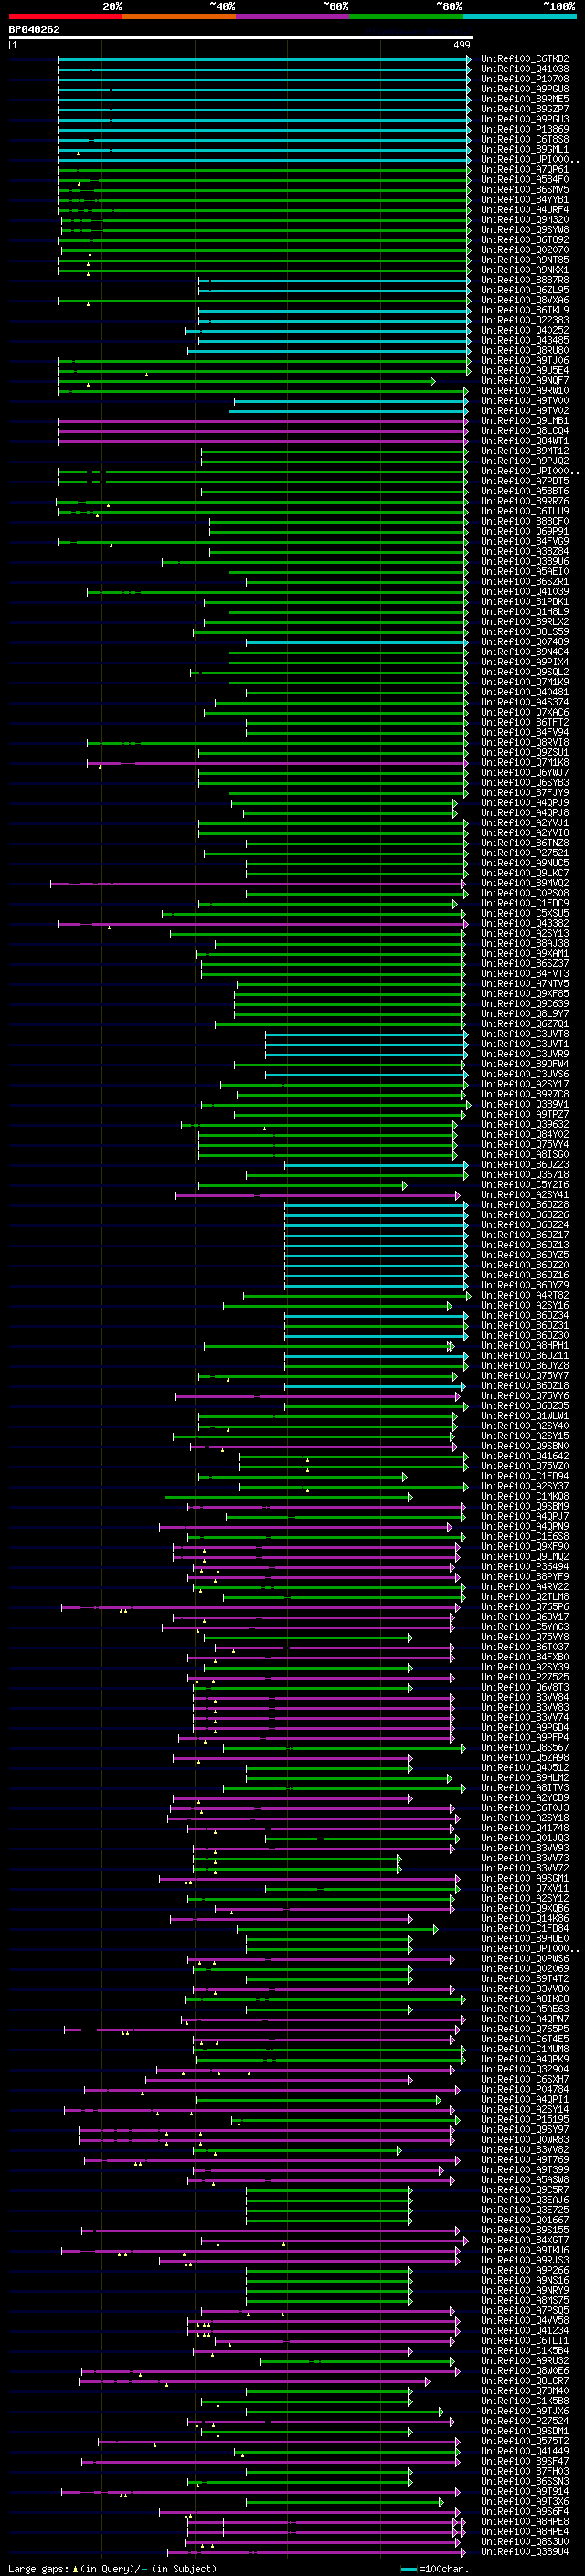The width and height of the screenshot is (585, 2576).
Task: Click the label UniRef100_P36494
Action: point(525,1567)
